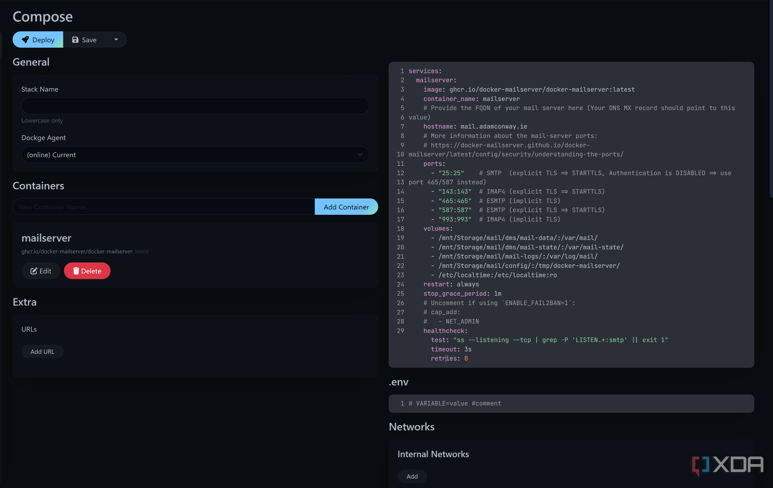This screenshot has width=773, height=488.
Task: Click the "465:465" port entry
Action: tap(454, 200)
